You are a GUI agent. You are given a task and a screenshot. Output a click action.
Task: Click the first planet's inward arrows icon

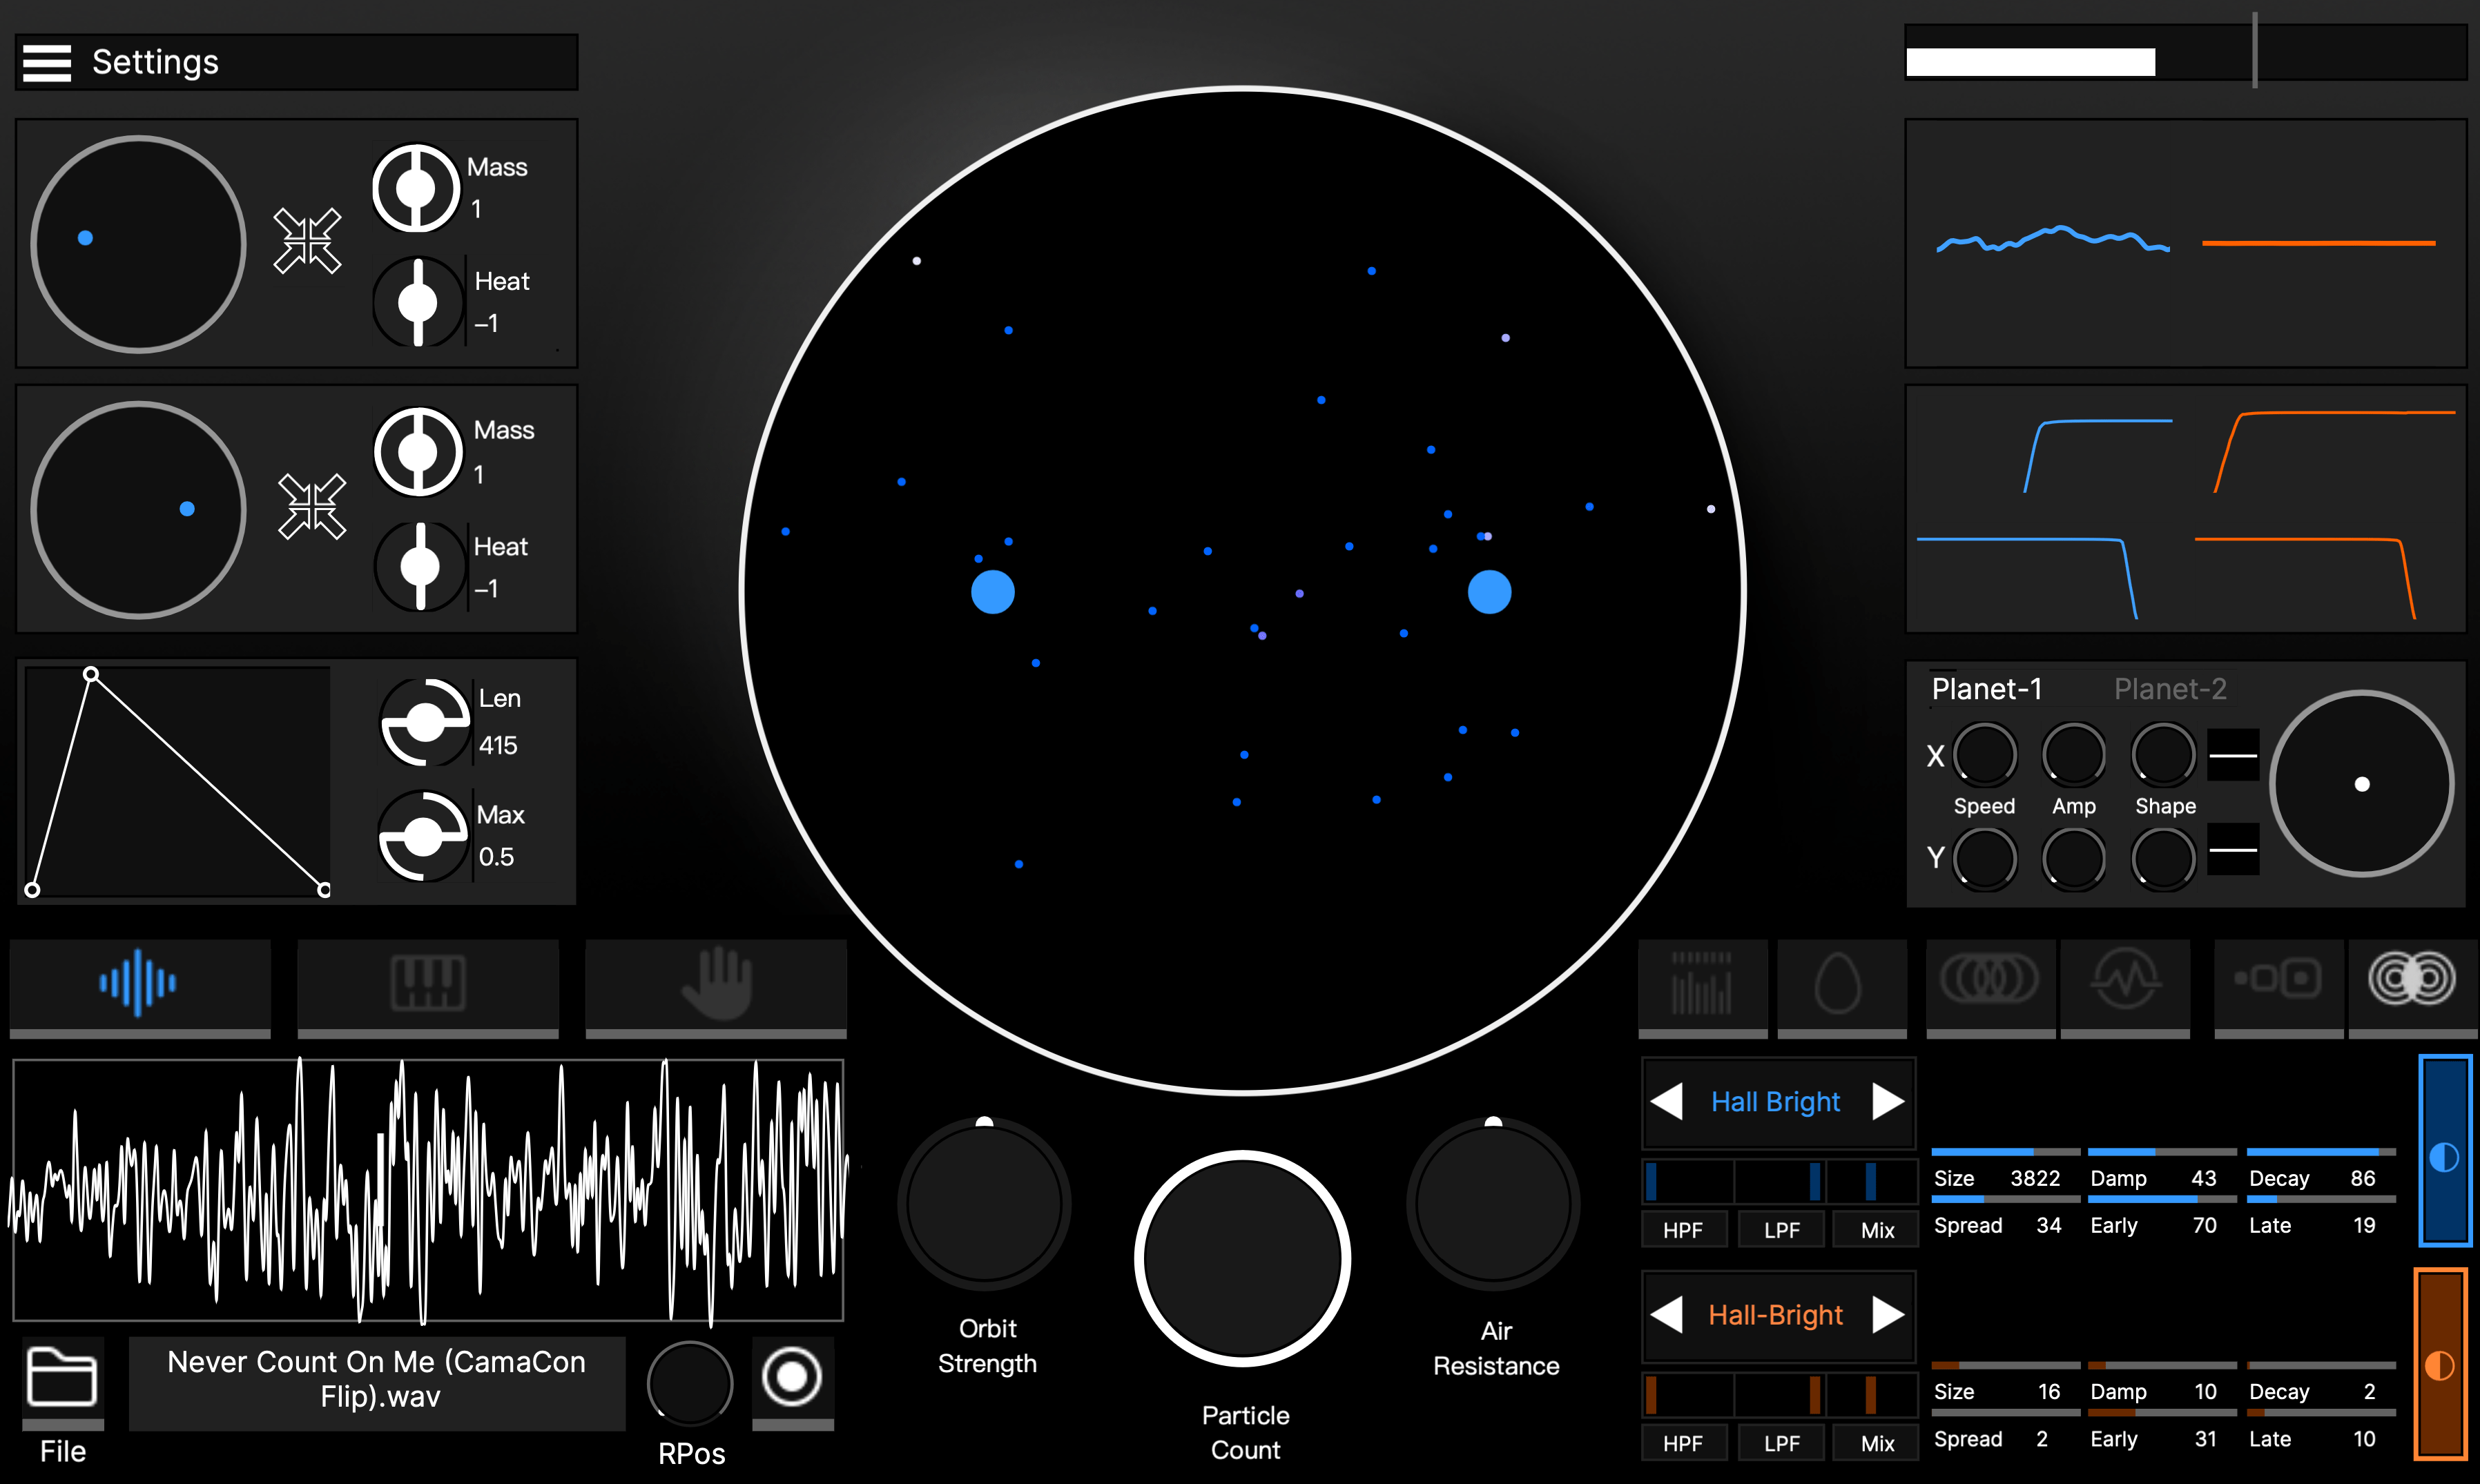(308, 241)
